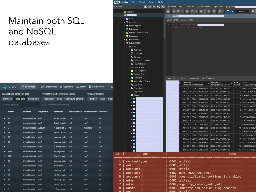Click the Open File folder icon in query toolbar
This screenshot has width=256, height=192.
(174, 12)
